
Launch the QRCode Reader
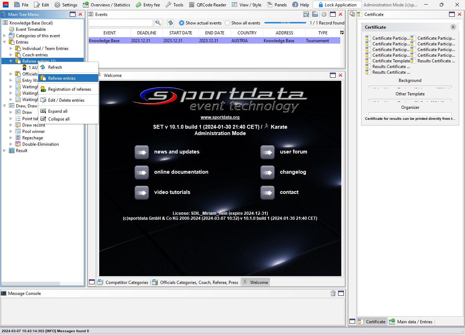coord(208,5)
